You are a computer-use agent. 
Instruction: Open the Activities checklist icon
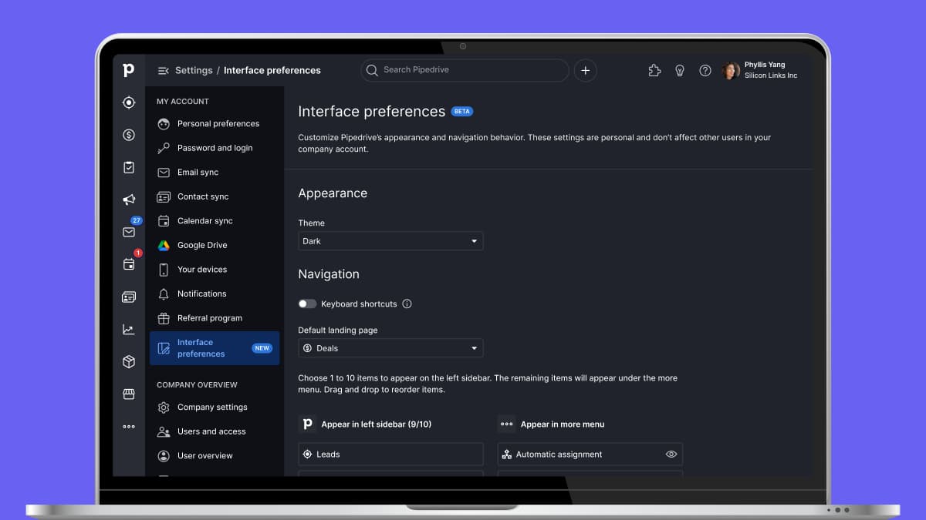[x=129, y=166]
